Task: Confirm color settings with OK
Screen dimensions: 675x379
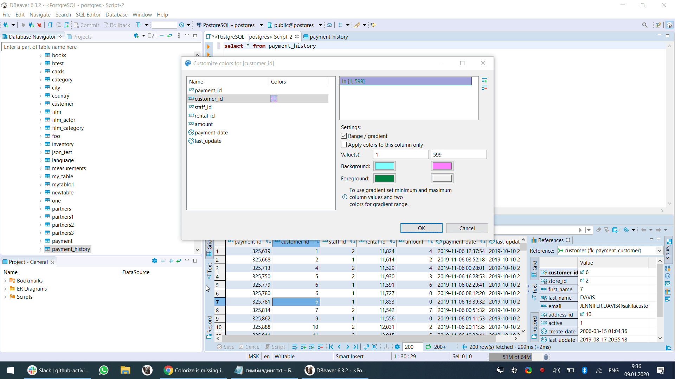Action: click(x=421, y=228)
